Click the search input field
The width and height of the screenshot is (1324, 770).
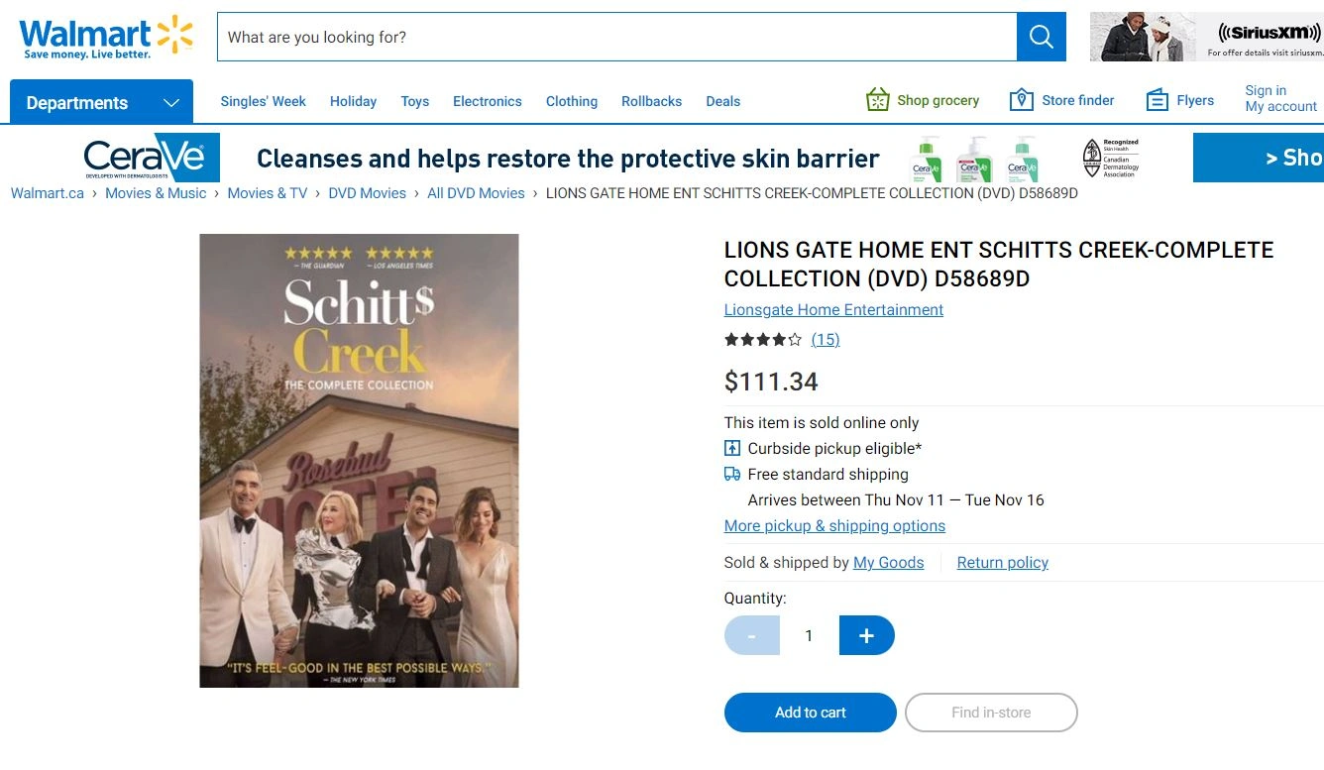point(616,37)
